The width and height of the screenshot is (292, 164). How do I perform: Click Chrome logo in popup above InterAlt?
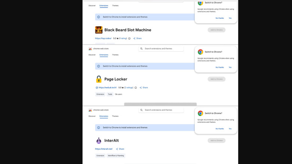(200, 113)
